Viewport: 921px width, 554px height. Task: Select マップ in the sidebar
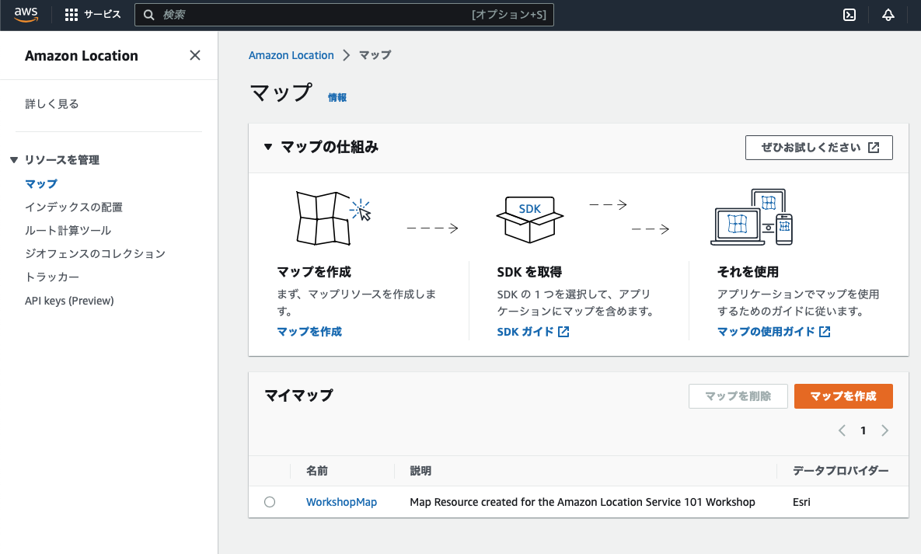pos(41,184)
